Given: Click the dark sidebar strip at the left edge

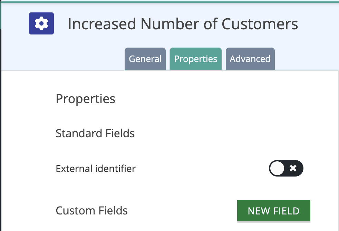Looking at the screenshot, I should pyautogui.click(x=1, y=130).
